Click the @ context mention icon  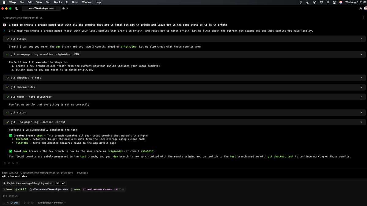coord(28,203)
